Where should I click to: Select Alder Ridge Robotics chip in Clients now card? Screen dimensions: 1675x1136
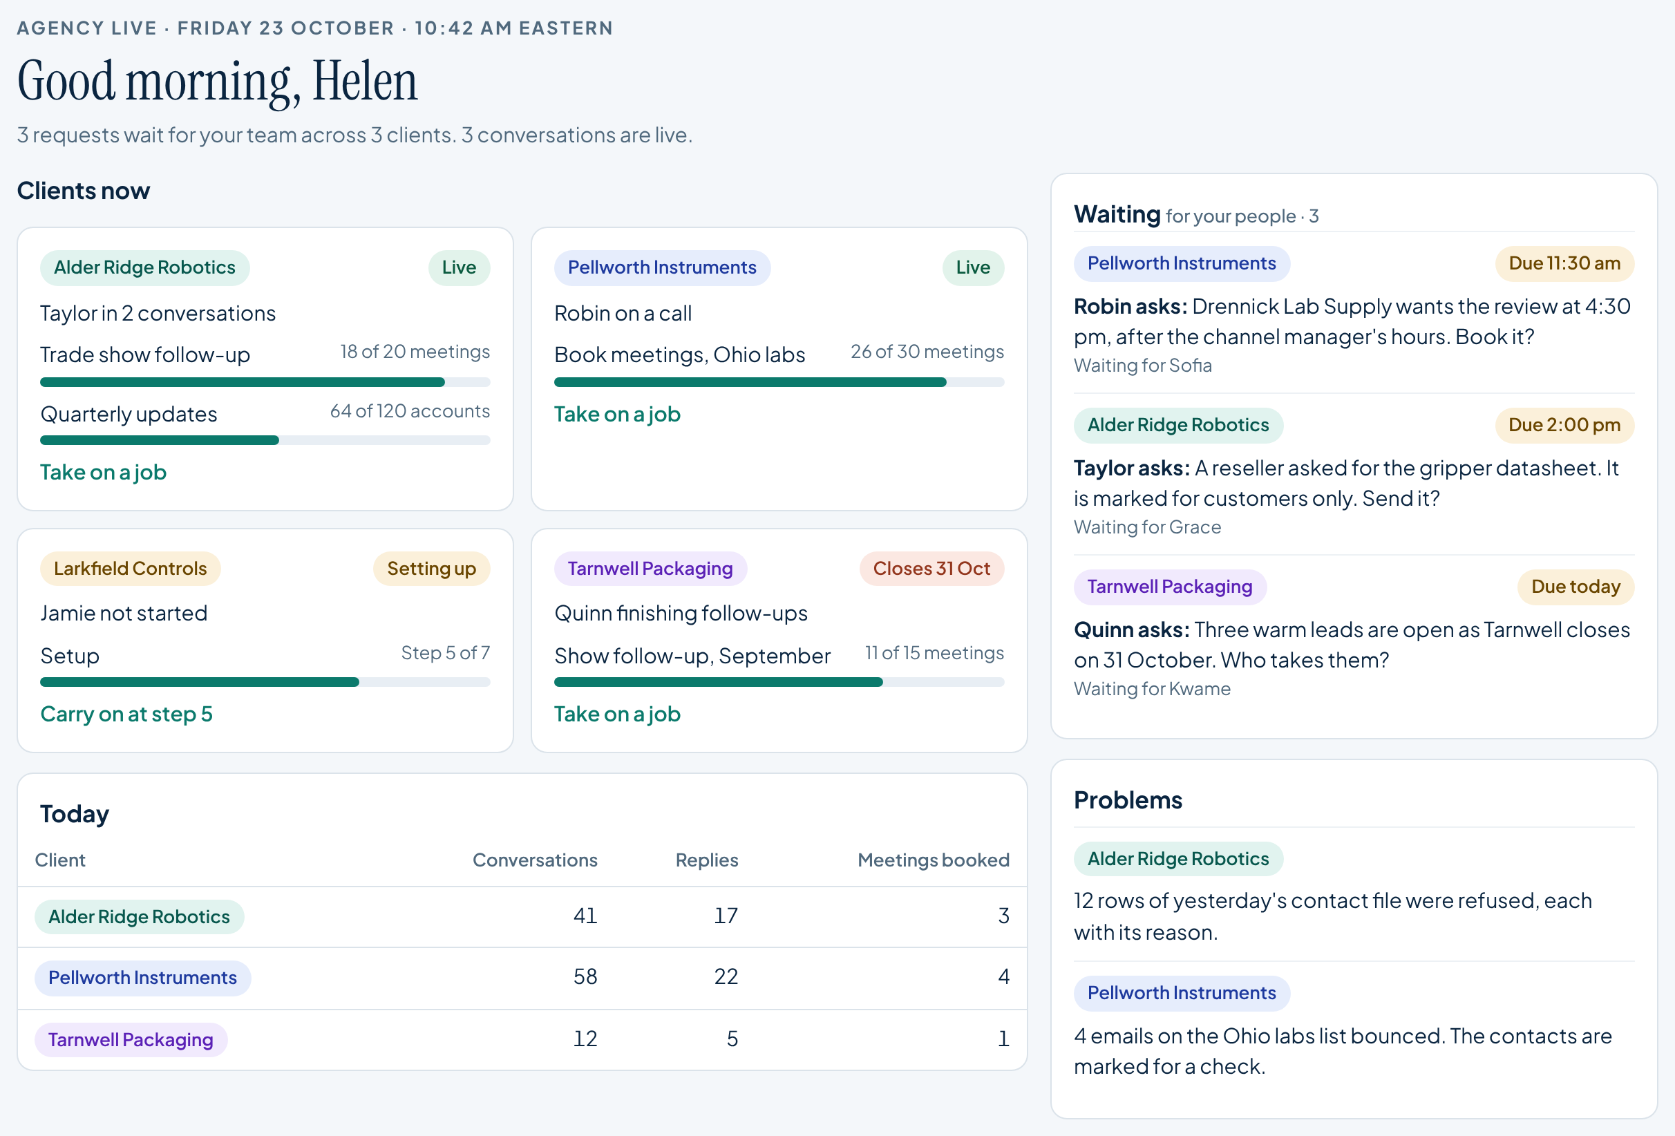pos(145,267)
